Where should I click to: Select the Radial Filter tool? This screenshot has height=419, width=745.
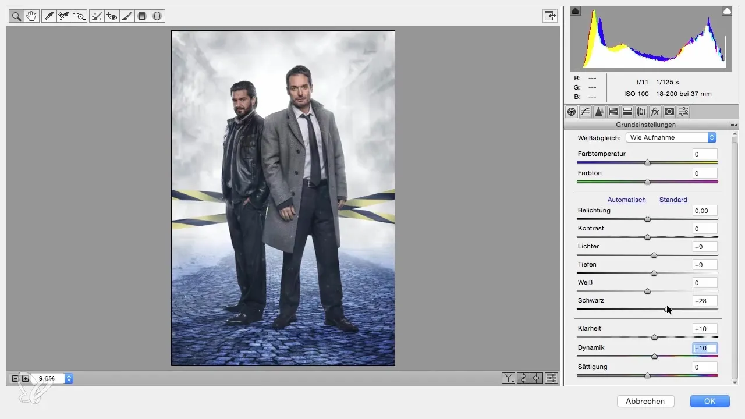click(x=157, y=16)
